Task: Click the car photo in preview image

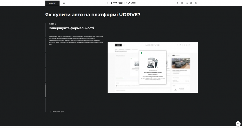Action: (181, 64)
